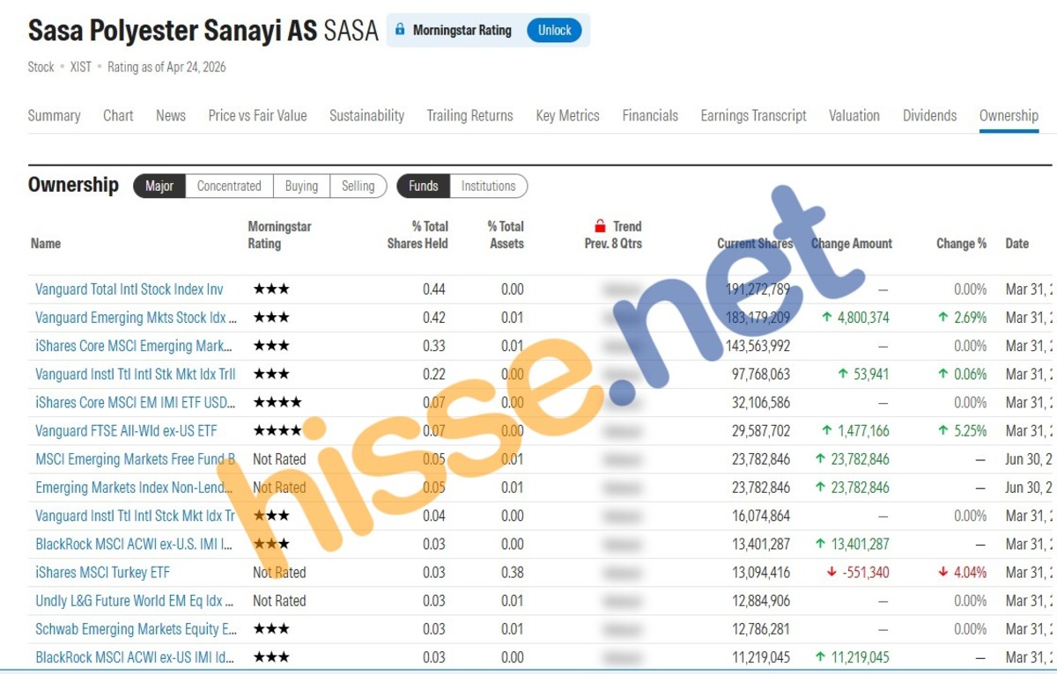
Task: Click the Date column header
Action: pyautogui.click(x=1016, y=243)
